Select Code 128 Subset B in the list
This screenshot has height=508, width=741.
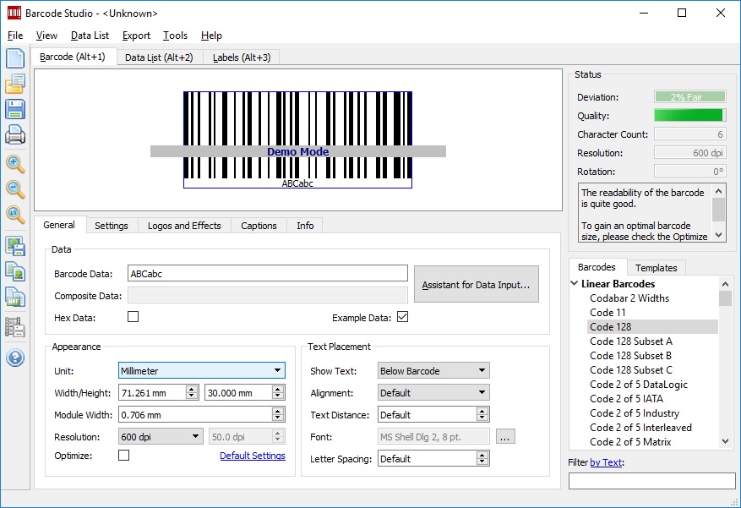pyautogui.click(x=629, y=356)
